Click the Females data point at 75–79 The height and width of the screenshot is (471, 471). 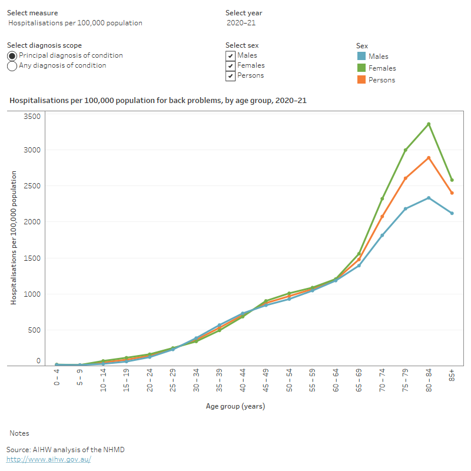point(406,150)
